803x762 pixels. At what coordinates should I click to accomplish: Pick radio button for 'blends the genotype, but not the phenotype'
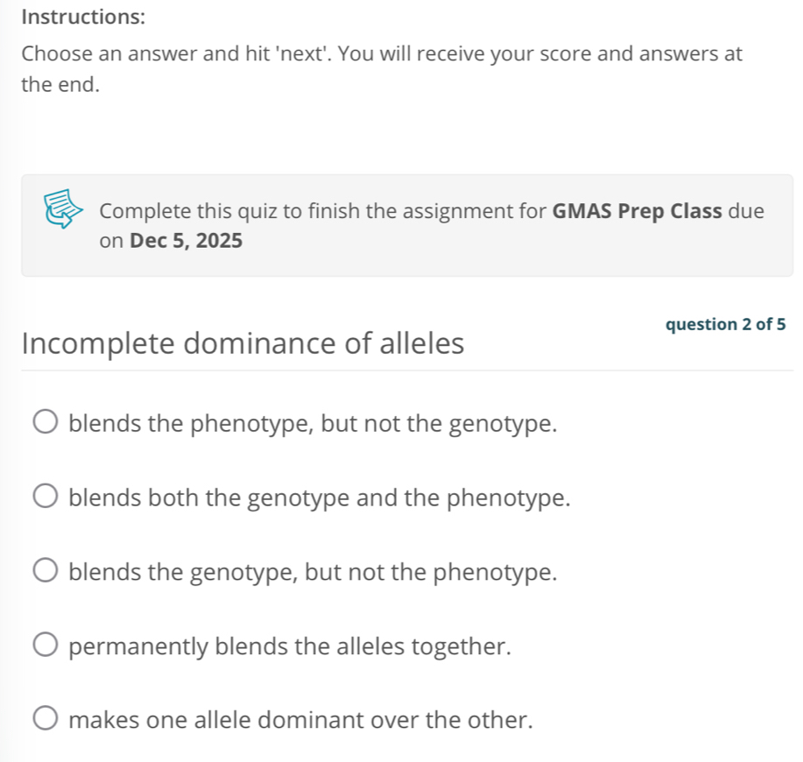click(47, 573)
